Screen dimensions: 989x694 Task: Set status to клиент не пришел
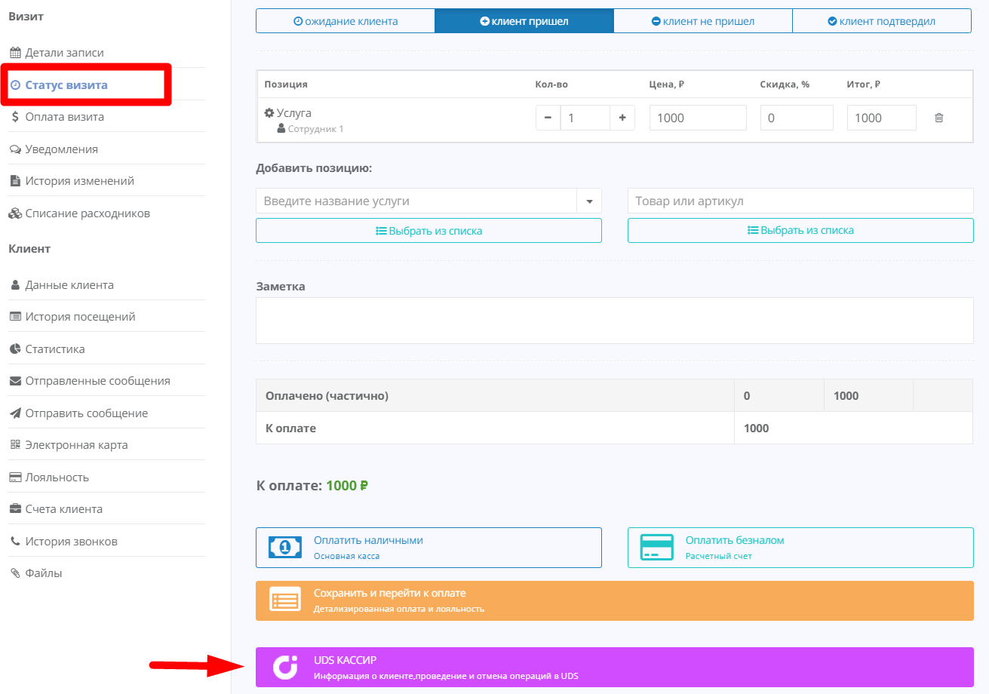703,21
